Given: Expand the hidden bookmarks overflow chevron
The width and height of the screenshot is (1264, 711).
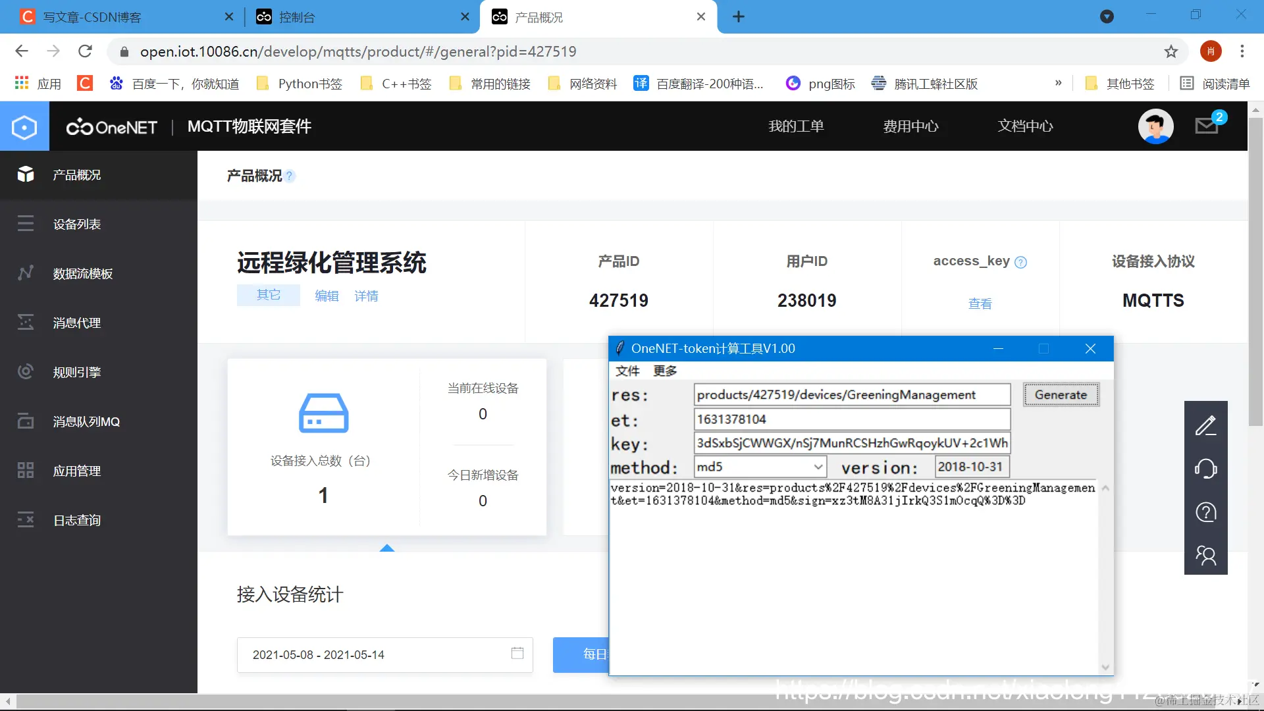Looking at the screenshot, I should coord(1058,83).
